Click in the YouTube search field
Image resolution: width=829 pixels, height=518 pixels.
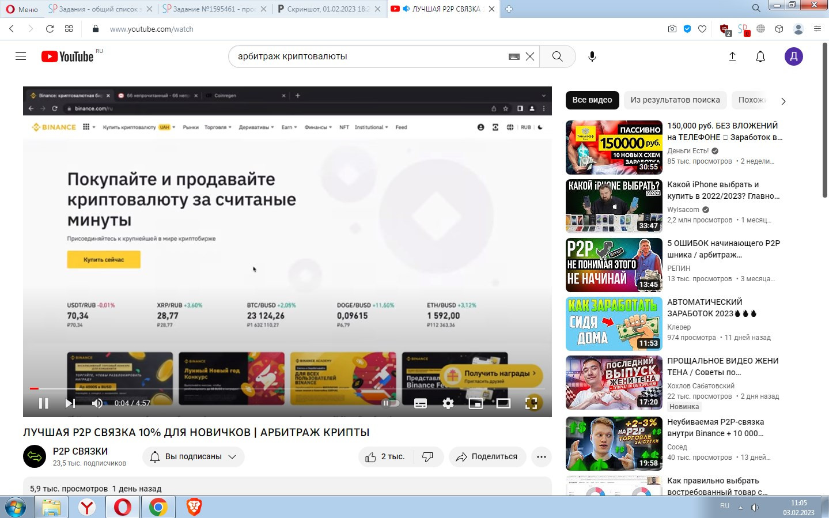click(x=369, y=56)
